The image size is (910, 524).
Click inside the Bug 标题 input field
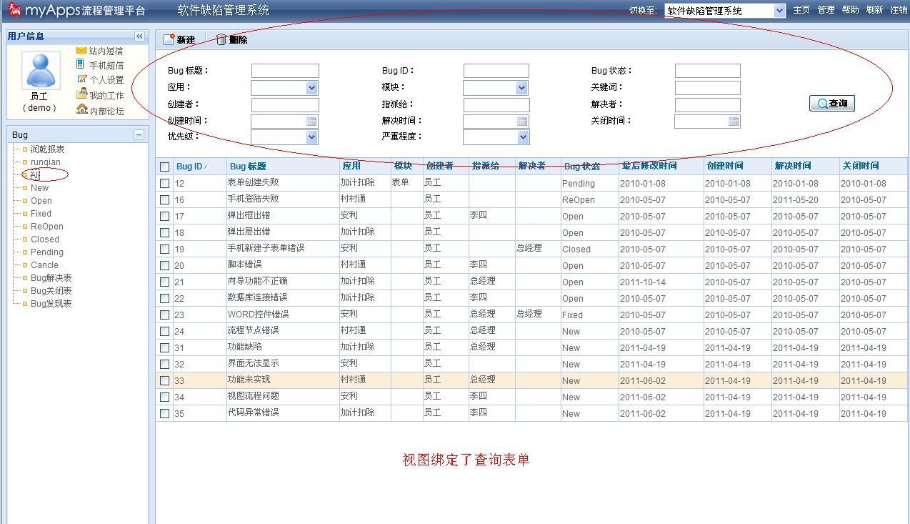(285, 71)
